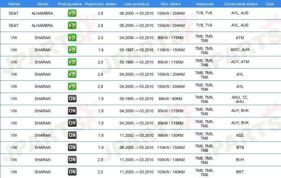Click the "7M8, 7M9, 7M6" body cell in the BTB row
Viewport: 281px width, 178px height.
[x=204, y=148]
